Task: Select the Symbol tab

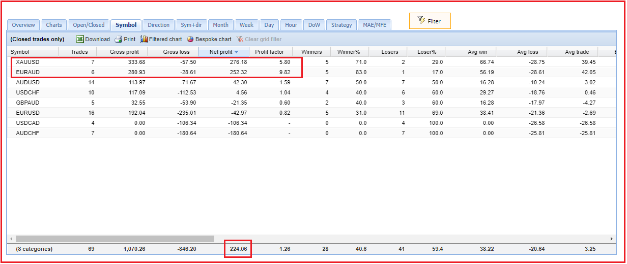Action: click(126, 25)
